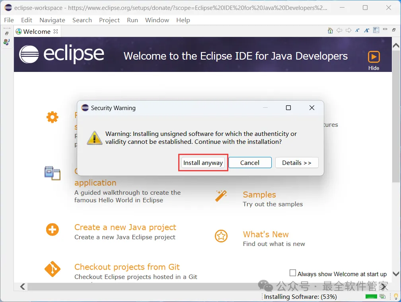Click the Hello World application notepad icon

pyautogui.click(x=53, y=173)
